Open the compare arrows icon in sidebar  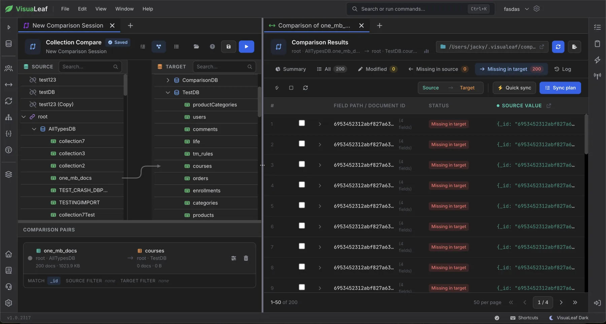9,85
